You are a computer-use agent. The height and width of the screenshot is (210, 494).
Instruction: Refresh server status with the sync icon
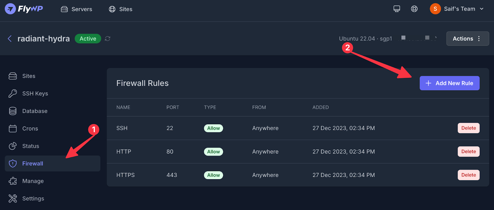(x=107, y=39)
